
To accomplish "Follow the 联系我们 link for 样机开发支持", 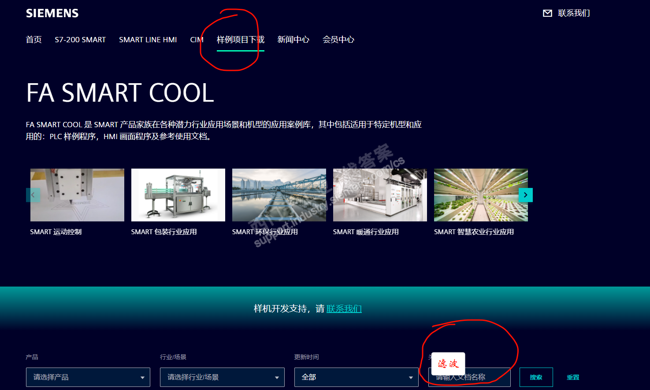I will pos(344,309).
